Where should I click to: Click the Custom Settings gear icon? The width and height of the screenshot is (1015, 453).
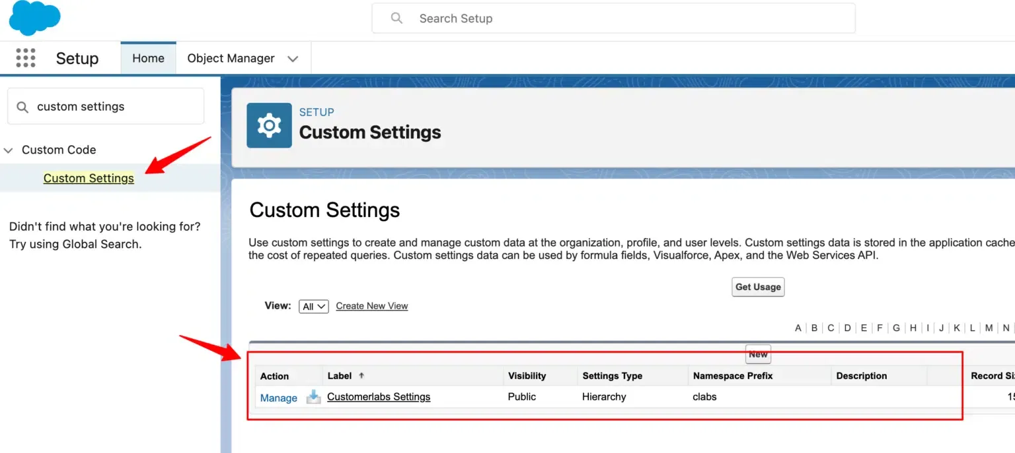coord(269,125)
